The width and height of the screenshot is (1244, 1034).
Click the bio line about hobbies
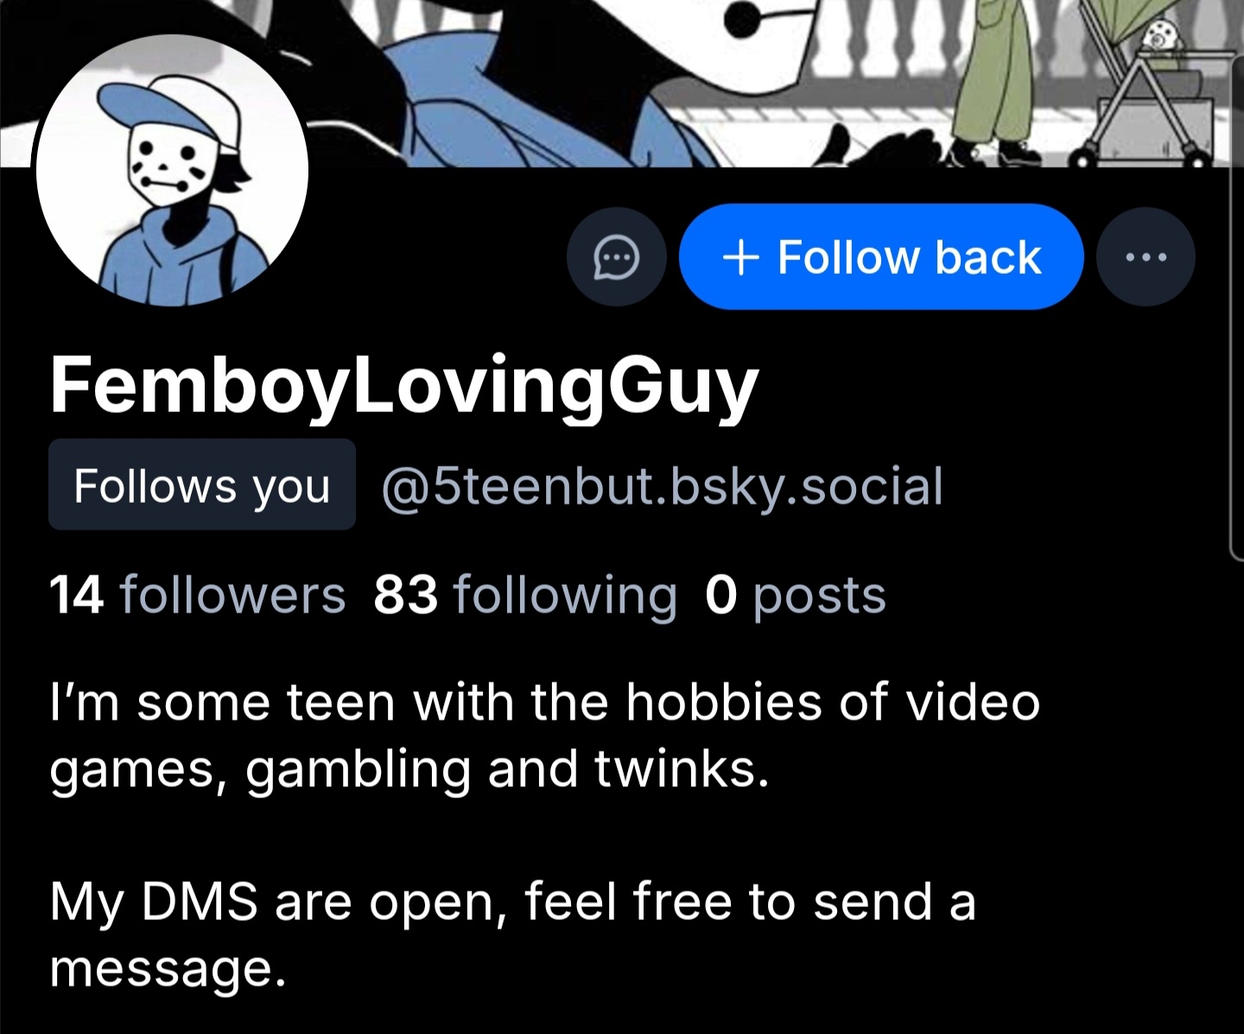[x=545, y=735]
